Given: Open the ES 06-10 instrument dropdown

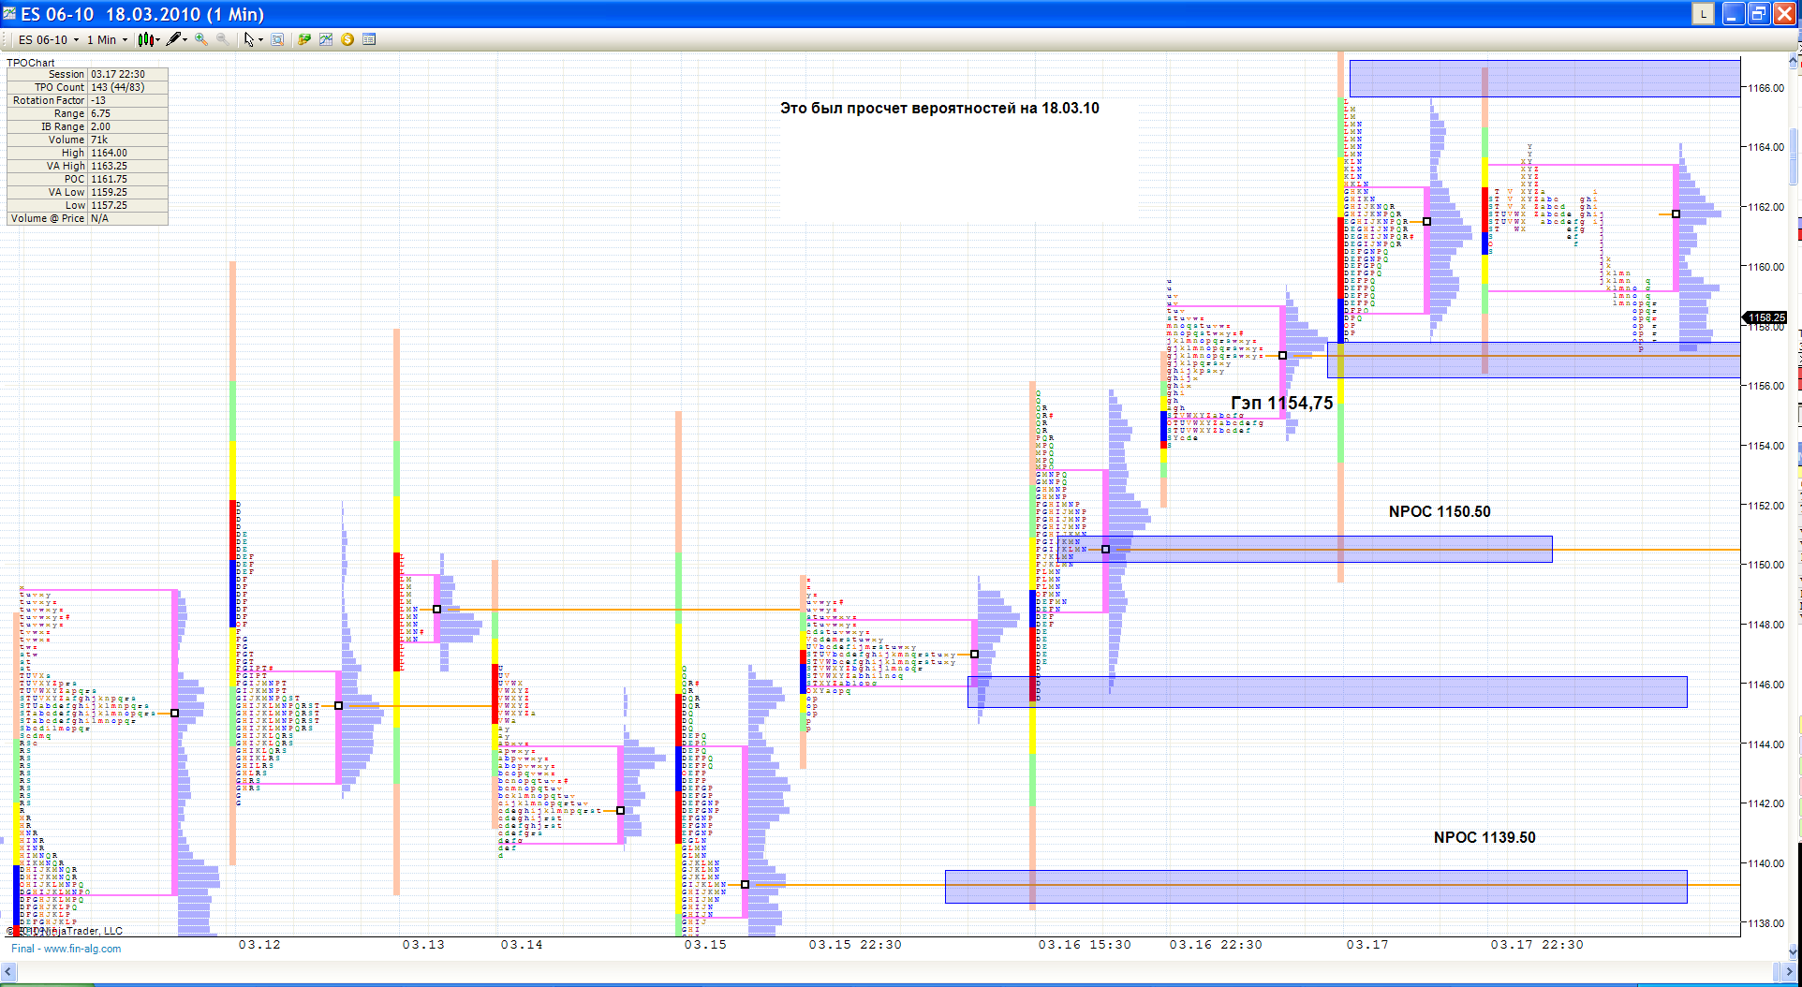Looking at the screenshot, I should [49, 39].
